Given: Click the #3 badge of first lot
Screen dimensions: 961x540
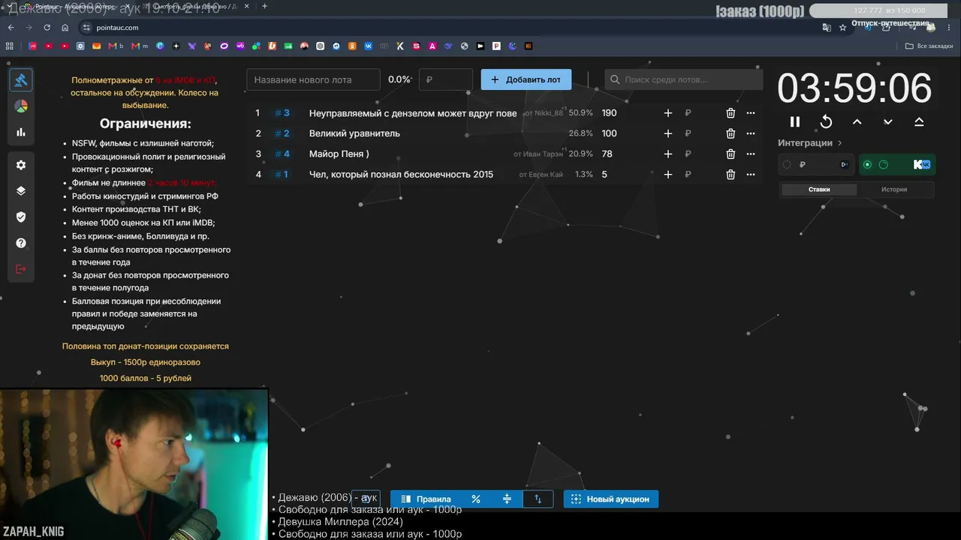Looking at the screenshot, I should click(282, 113).
